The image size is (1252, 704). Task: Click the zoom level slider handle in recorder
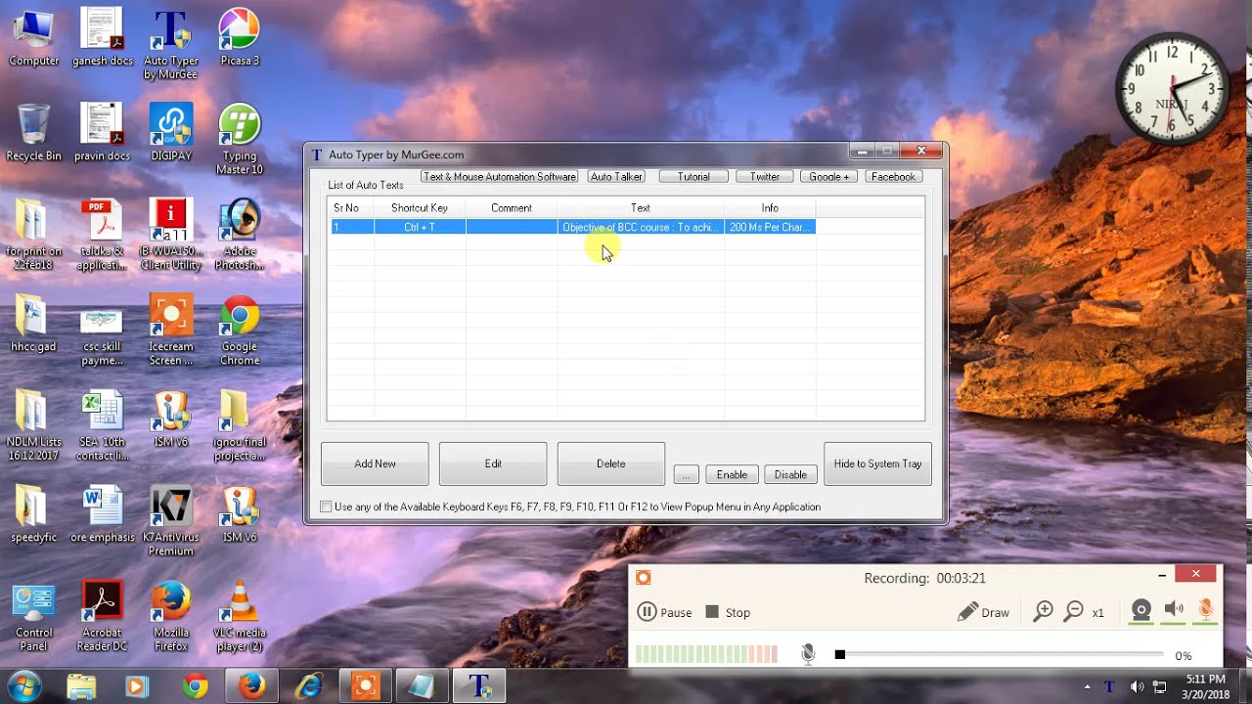[x=839, y=654]
